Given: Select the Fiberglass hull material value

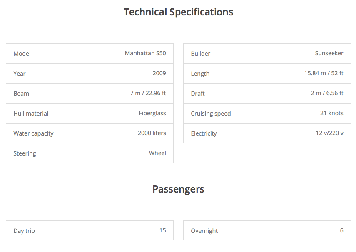Looking at the screenshot, I should point(152,113).
